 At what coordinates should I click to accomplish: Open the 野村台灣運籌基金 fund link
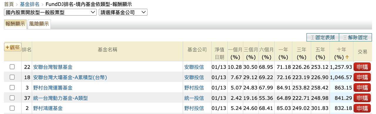[53, 88]
